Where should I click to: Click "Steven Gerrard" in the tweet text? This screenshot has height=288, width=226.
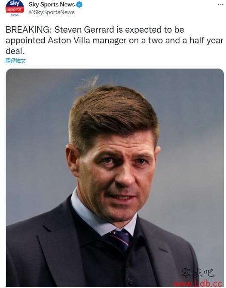(x=84, y=30)
